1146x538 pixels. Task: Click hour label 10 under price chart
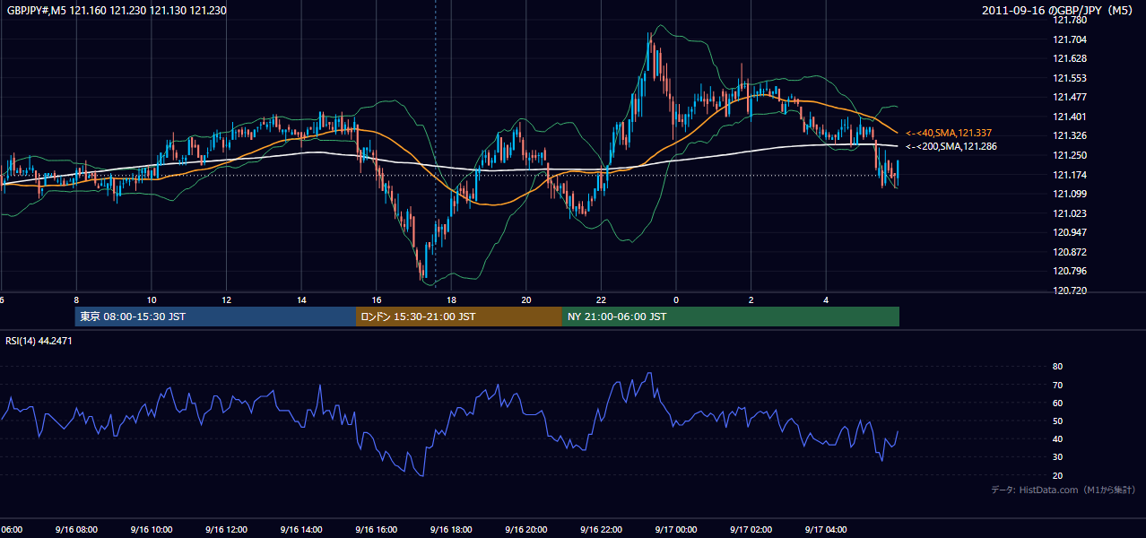coord(152,300)
